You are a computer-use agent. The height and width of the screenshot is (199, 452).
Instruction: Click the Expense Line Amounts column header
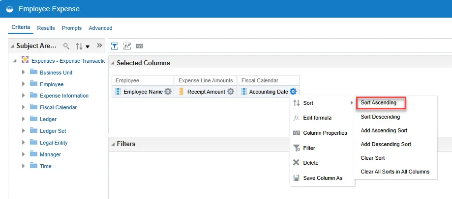pyautogui.click(x=206, y=81)
